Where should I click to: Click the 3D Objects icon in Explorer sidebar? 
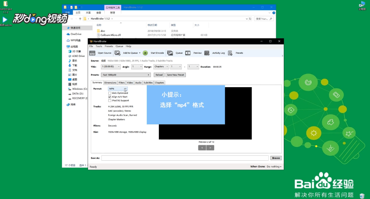[70, 51]
